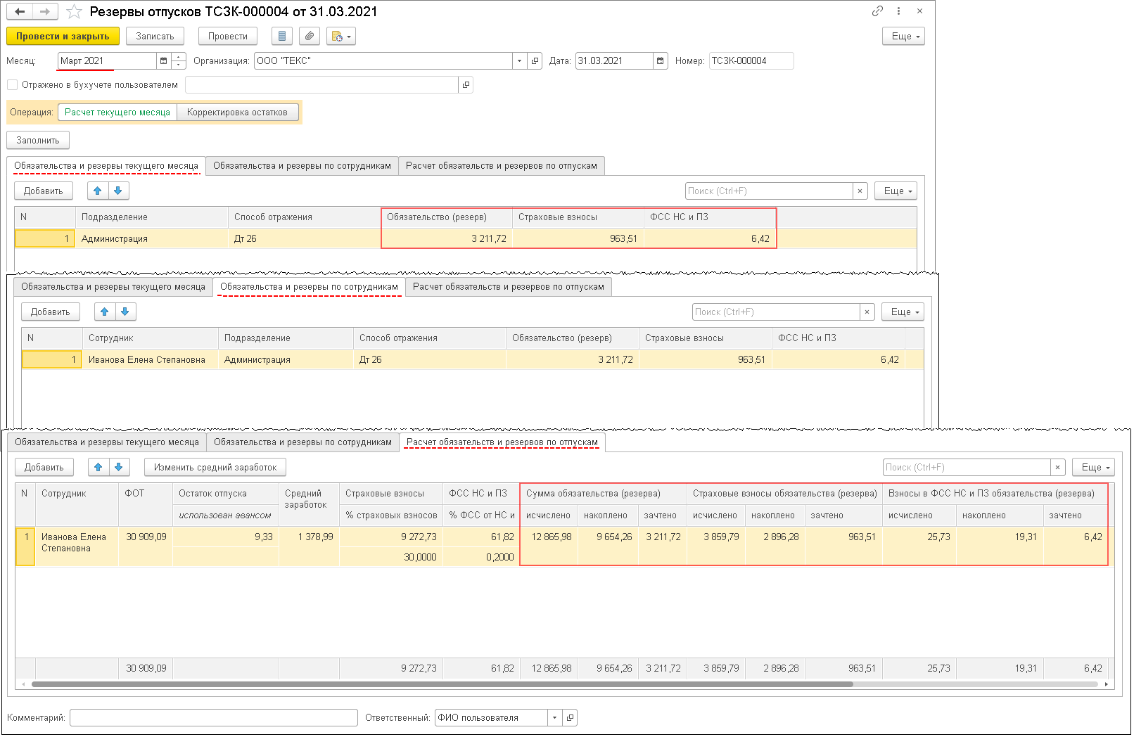Open Расчет обязательств и резервов по отпускам in topmost tab row
This screenshot has height=737, width=1134.
tap(501, 166)
